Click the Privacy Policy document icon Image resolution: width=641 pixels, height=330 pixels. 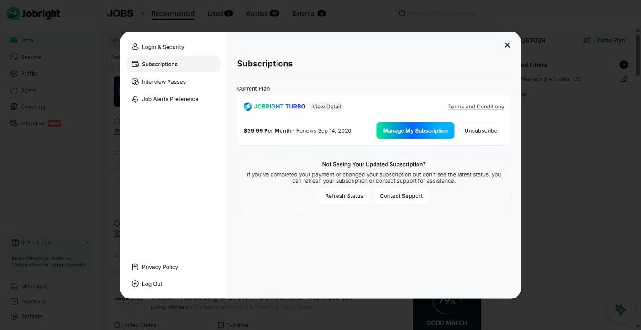click(x=135, y=267)
